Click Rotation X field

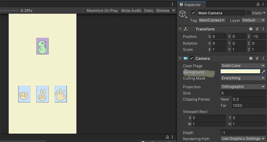point(219,43)
